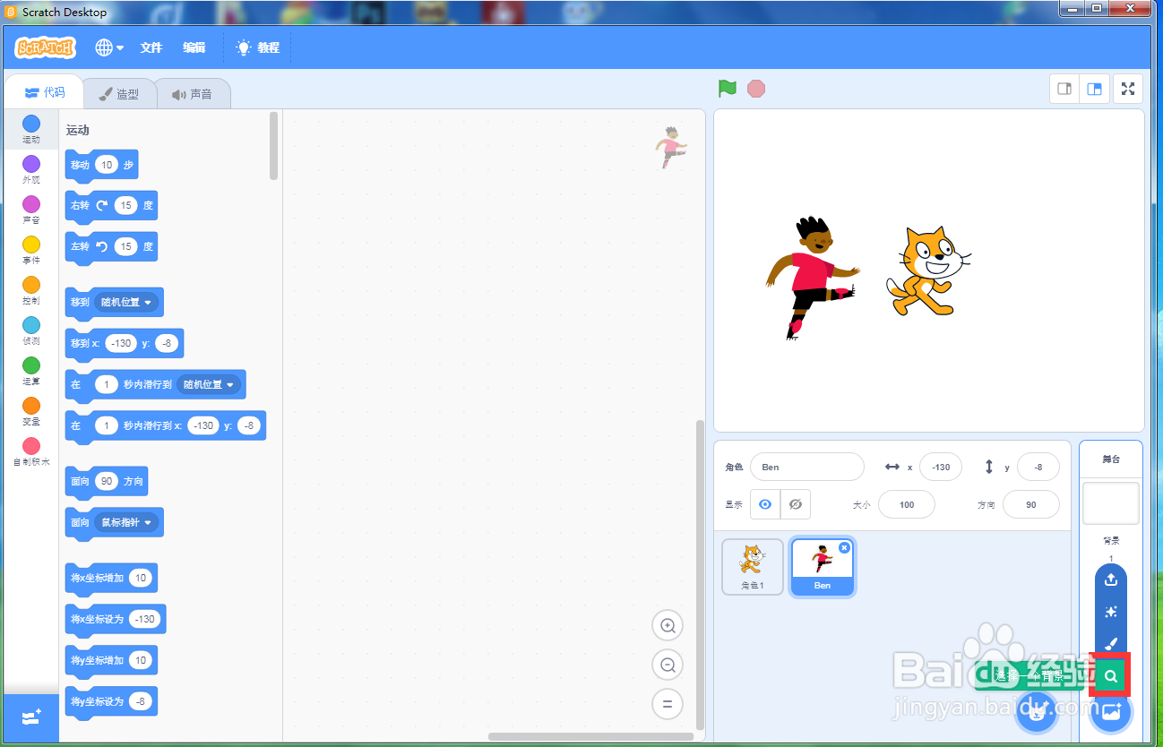1163x747 pixels.
Task: Switch to large stage layout
Action: 1094,89
